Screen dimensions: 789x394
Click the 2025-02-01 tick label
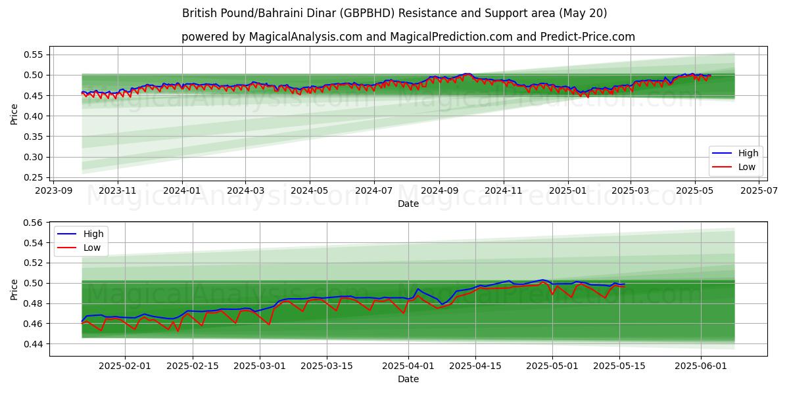125,365
